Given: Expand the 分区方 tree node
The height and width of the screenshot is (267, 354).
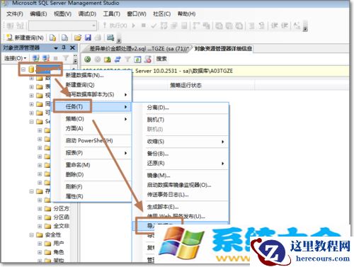Looking at the screenshot, I should (40, 209).
